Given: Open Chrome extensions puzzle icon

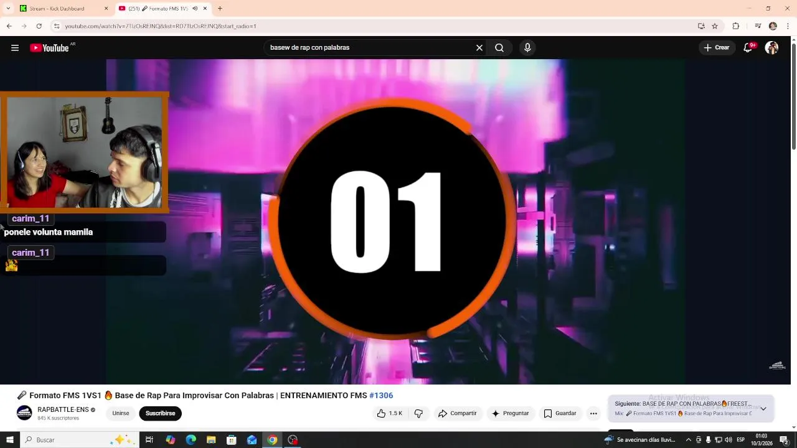Looking at the screenshot, I should pos(735,26).
